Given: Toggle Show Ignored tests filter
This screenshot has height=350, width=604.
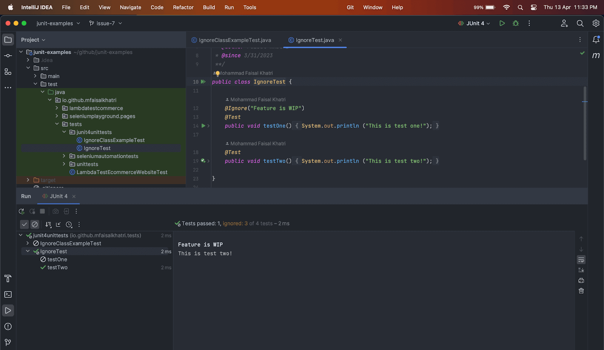Looking at the screenshot, I should pos(35,225).
